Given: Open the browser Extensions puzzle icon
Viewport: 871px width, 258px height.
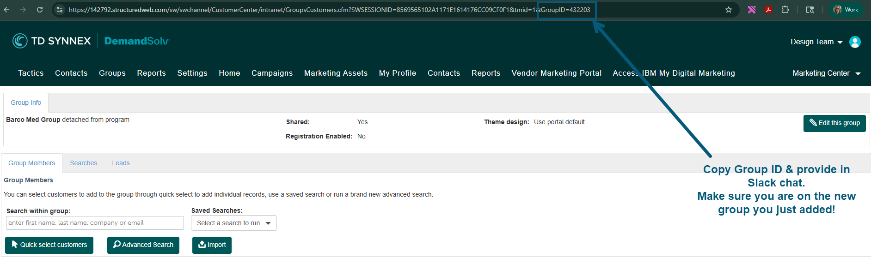Looking at the screenshot, I should click(785, 10).
